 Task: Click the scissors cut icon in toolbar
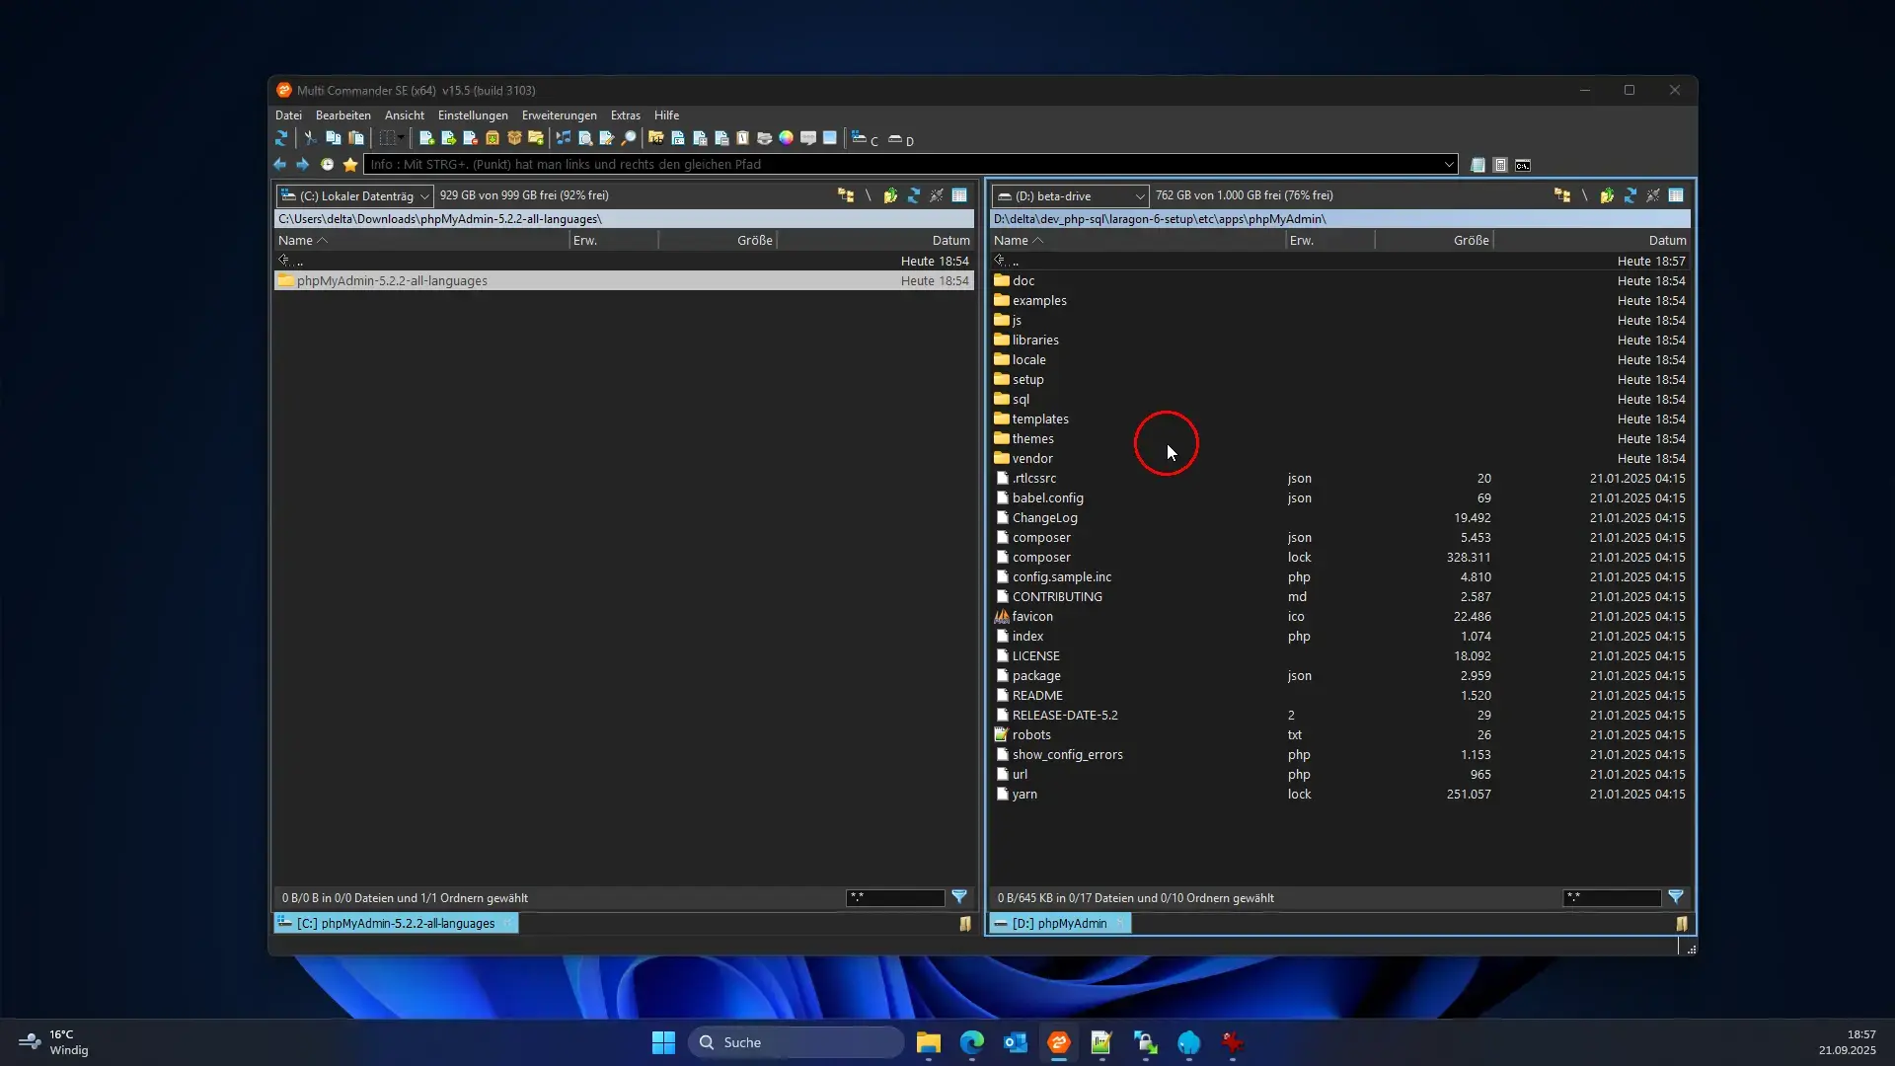point(310,139)
